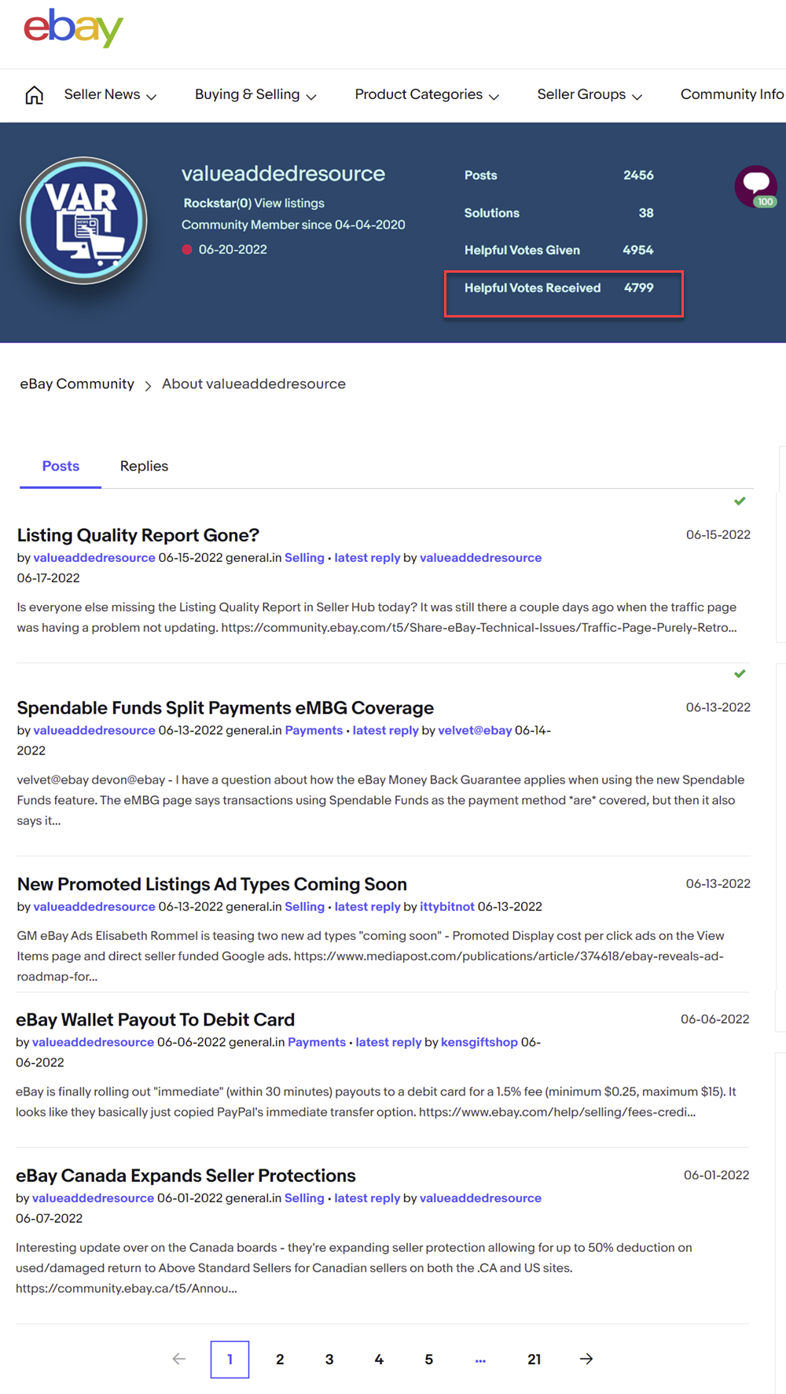The image size is (786, 1394).
Task: Open kensgiftshop user profile link
Action: tap(479, 1042)
